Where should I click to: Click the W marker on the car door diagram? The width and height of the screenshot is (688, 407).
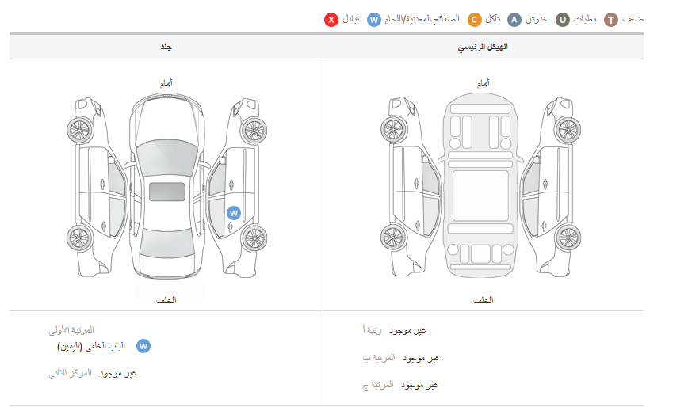point(233,212)
